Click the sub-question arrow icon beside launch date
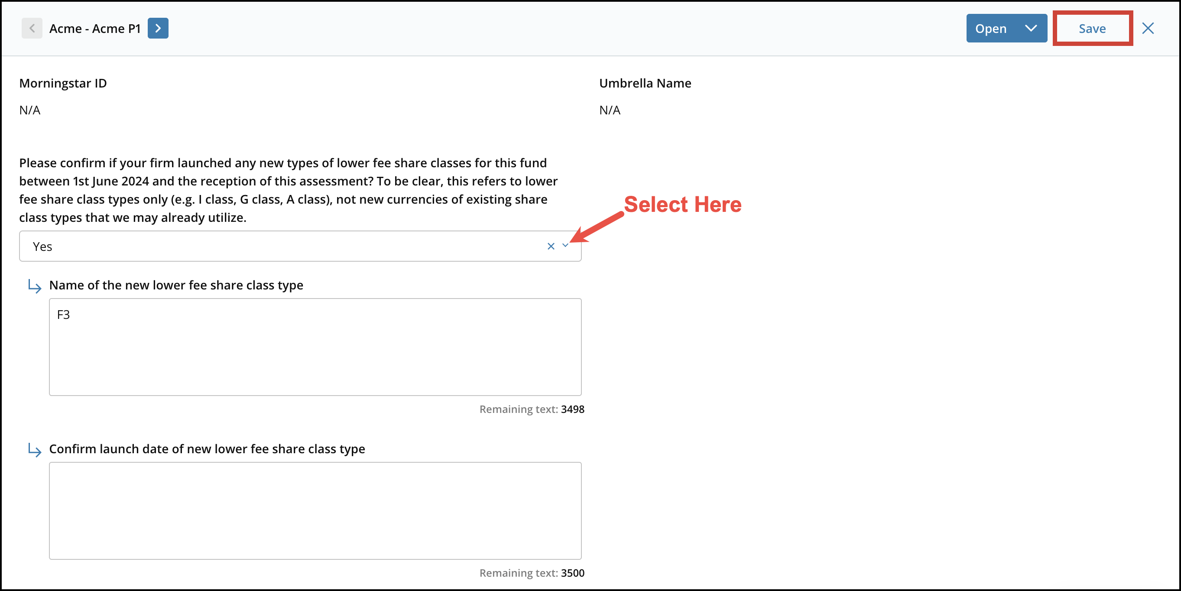This screenshot has height=591, width=1181. tap(34, 450)
